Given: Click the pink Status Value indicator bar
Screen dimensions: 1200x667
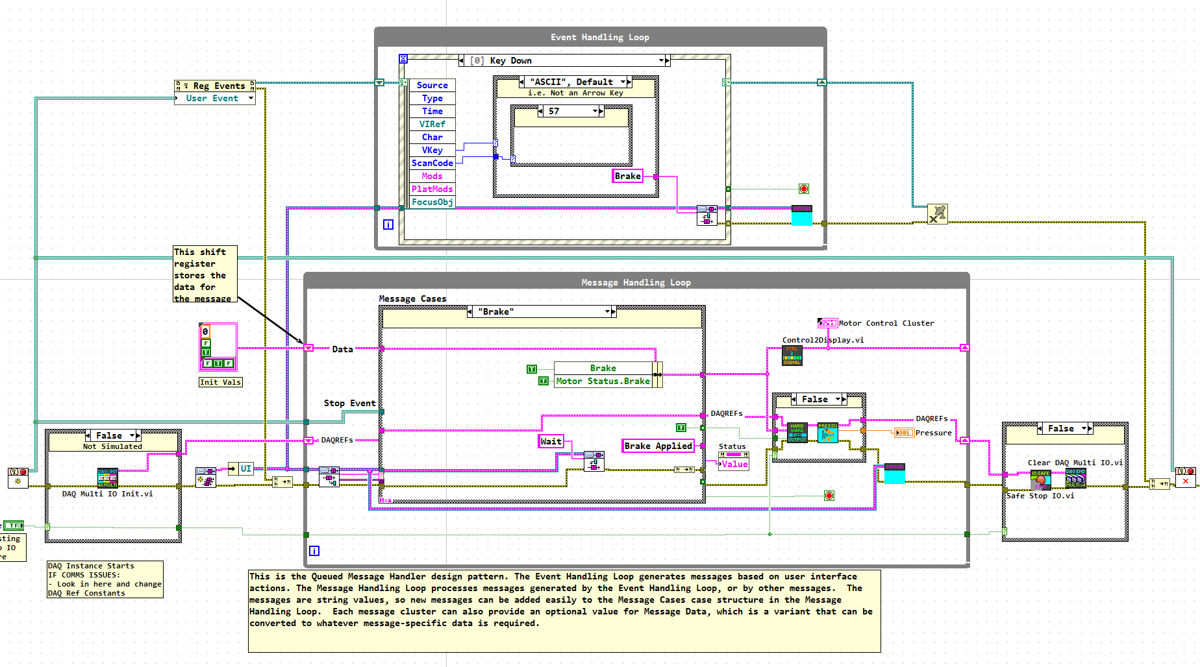Looking at the screenshot, I should (734, 456).
